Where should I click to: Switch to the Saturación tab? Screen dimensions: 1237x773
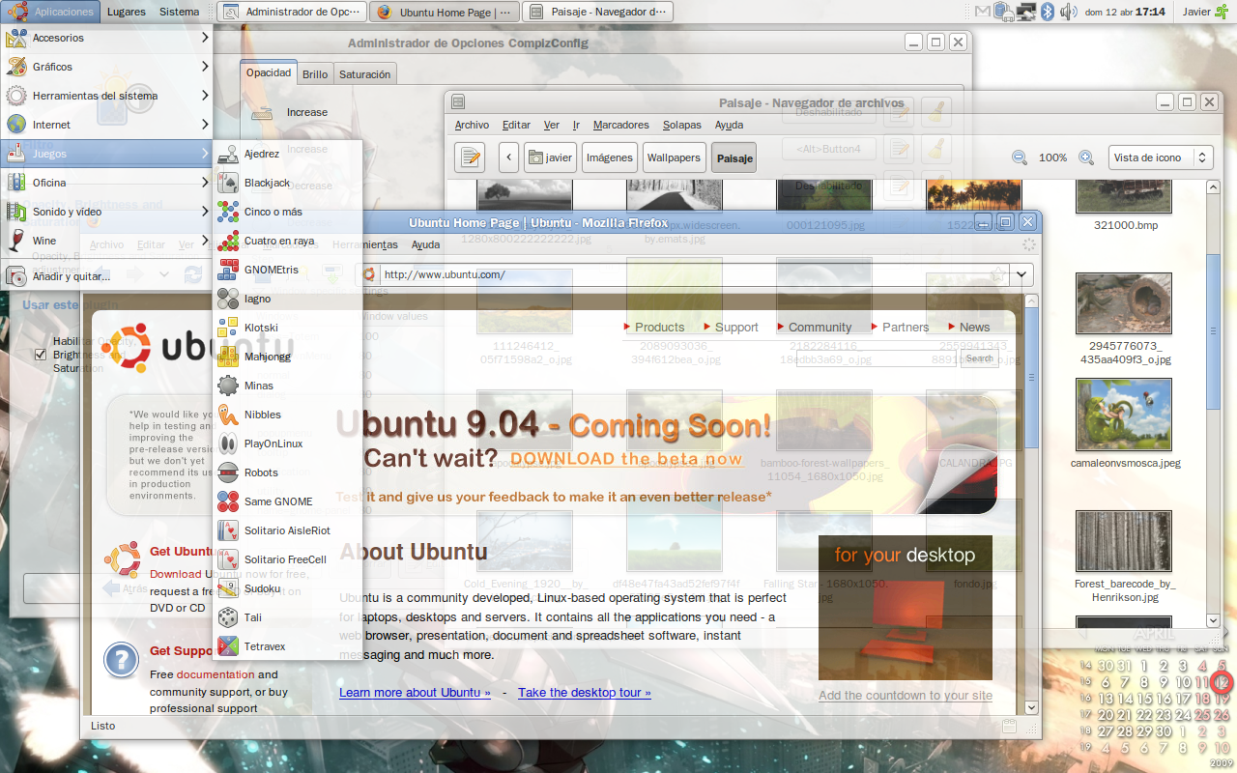point(365,73)
